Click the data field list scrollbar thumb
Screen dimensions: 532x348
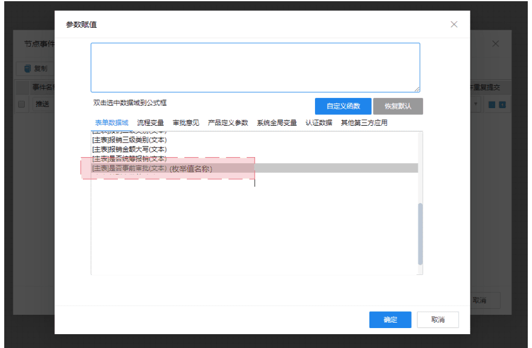tap(420, 234)
